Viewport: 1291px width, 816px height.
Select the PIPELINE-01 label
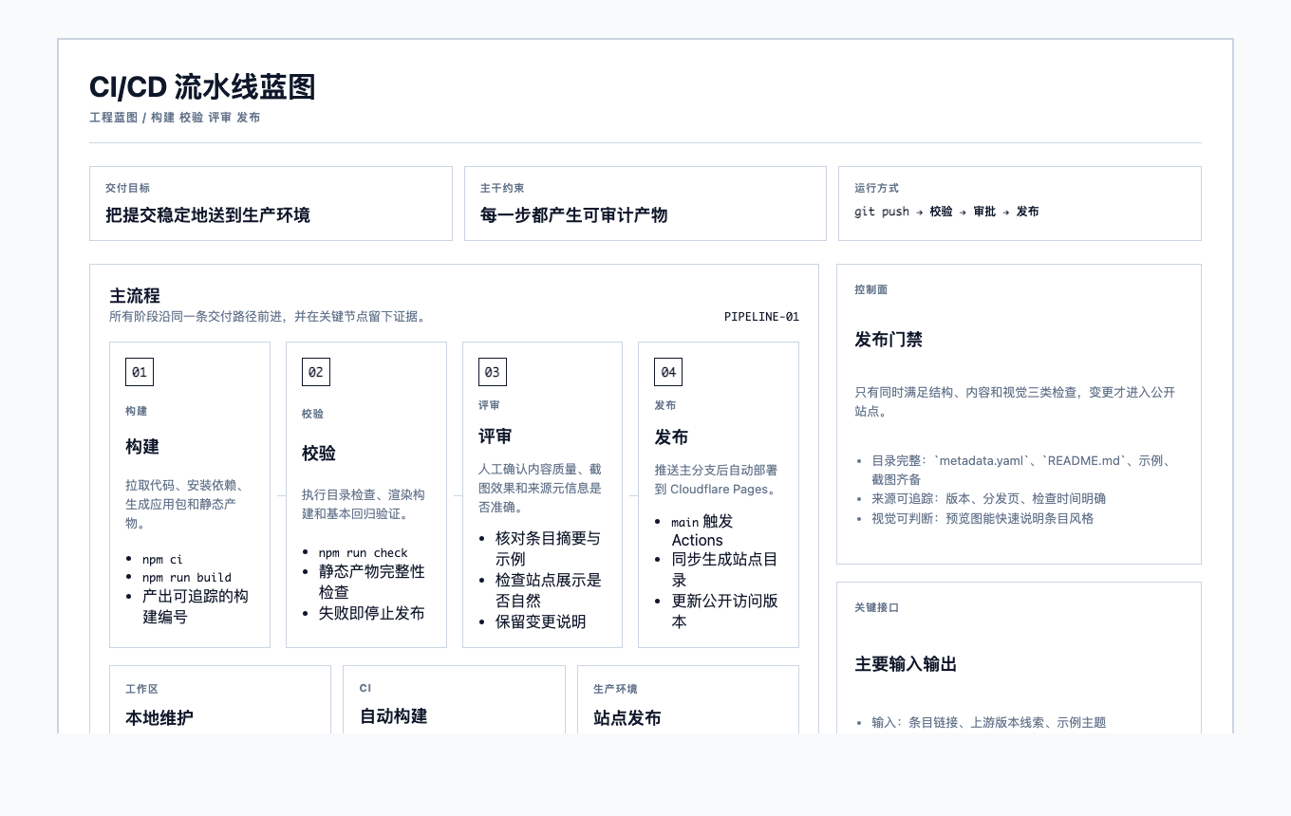click(761, 317)
